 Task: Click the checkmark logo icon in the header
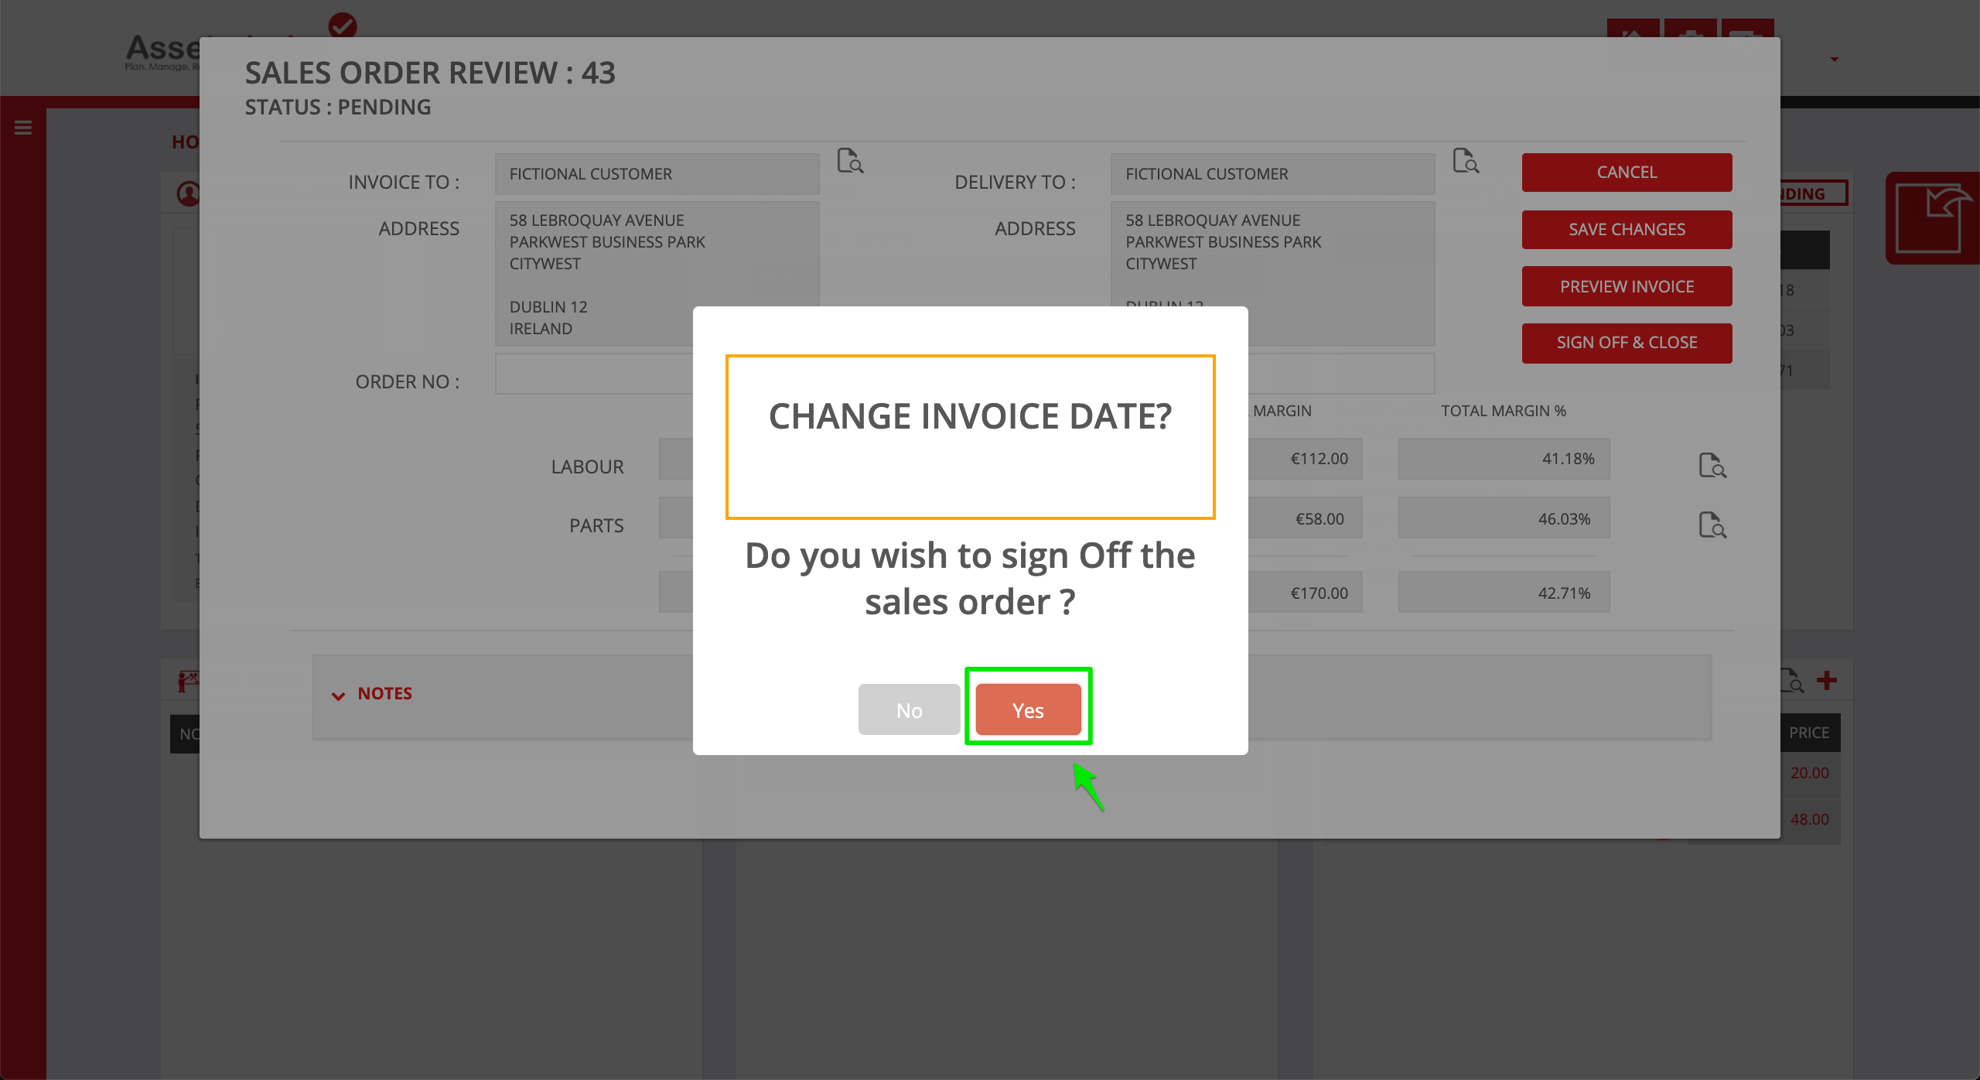[x=342, y=26]
